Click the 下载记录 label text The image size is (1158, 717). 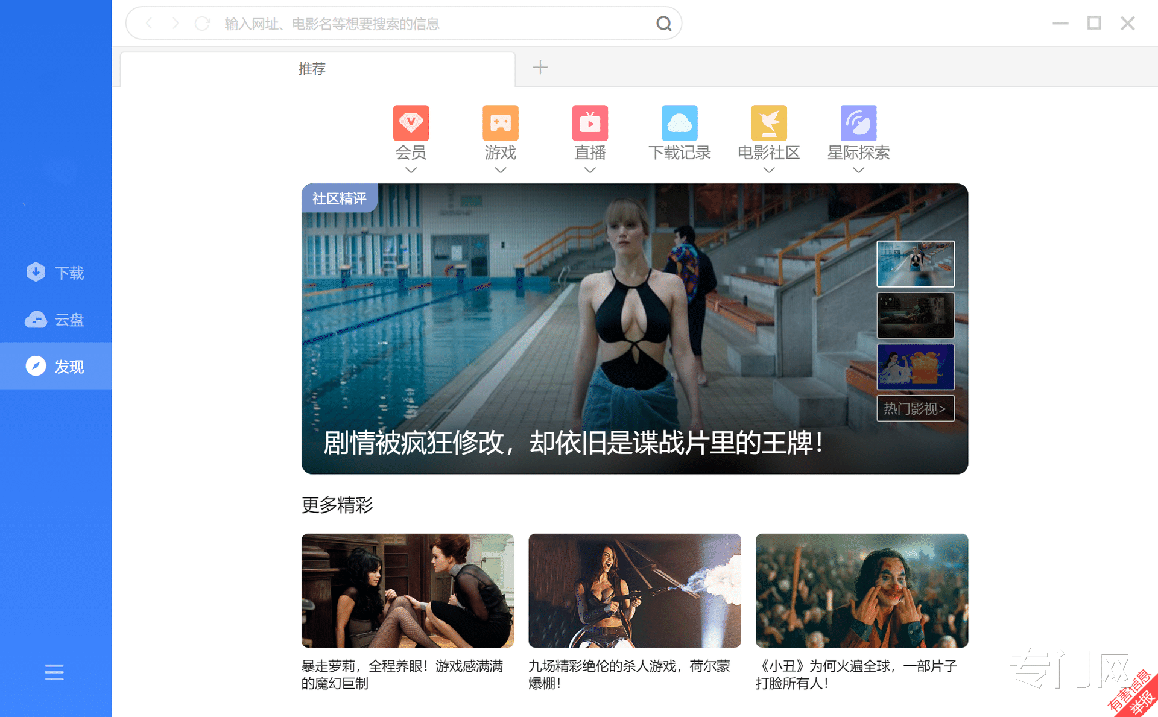click(x=680, y=153)
